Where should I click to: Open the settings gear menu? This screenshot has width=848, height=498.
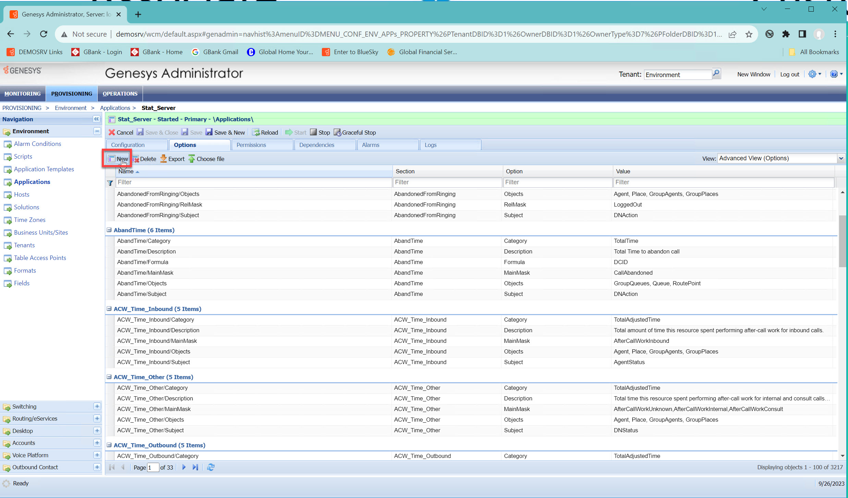814,74
